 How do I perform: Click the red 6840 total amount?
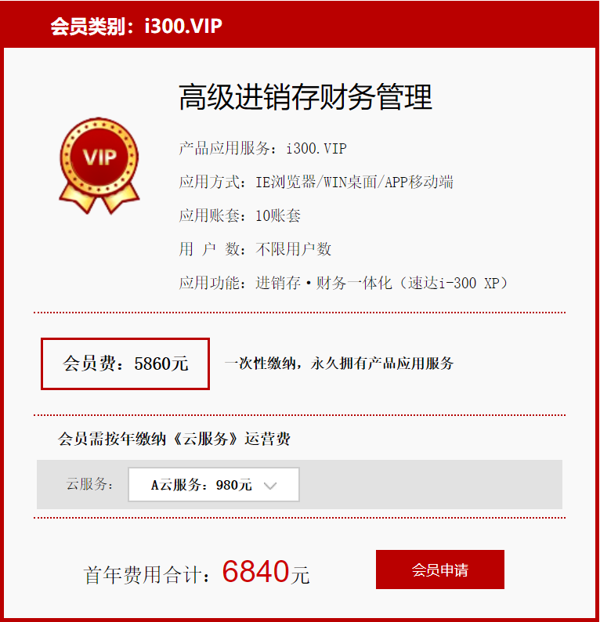pos(255,572)
